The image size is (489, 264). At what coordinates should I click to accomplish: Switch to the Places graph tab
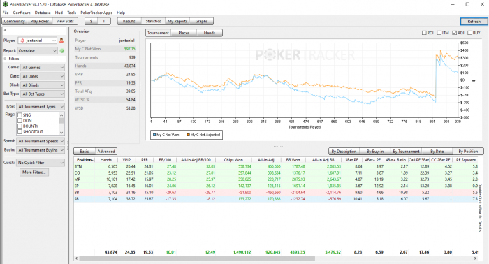[184, 33]
